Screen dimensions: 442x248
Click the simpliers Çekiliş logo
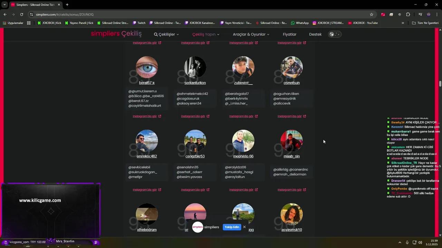[116, 34]
